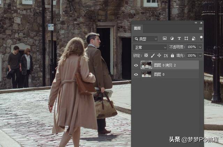Viewport: 223px width, 147px height.
Task: Click the lock all padlock icon
Action: (x=172, y=56)
